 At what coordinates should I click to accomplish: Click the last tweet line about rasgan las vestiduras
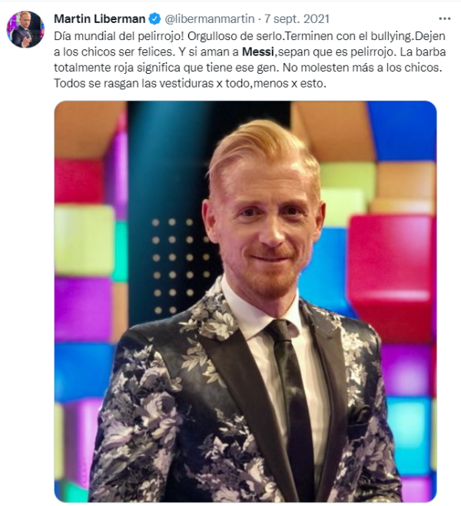pyautogui.click(x=191, y=83)
